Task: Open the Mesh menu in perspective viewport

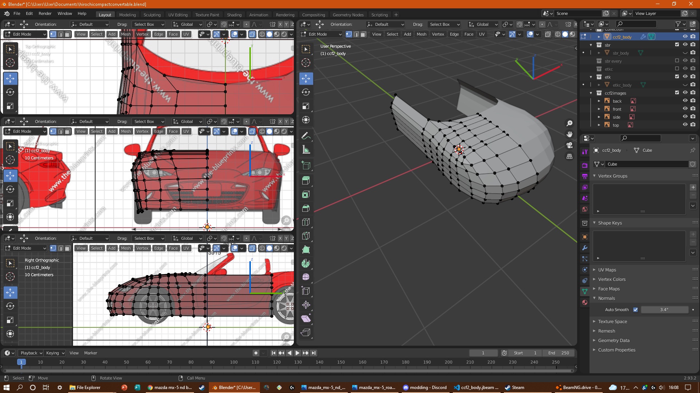Action: (x=421, y=34)
